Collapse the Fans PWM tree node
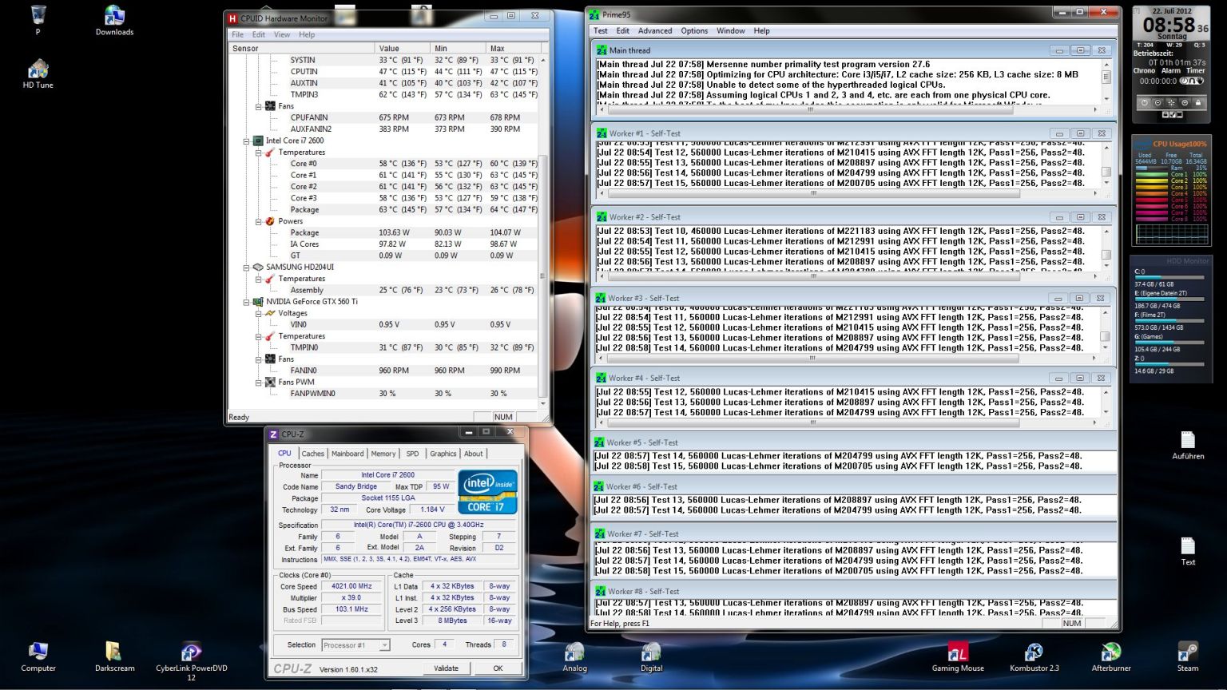The image size is (1227, 690). click(259, 383)
